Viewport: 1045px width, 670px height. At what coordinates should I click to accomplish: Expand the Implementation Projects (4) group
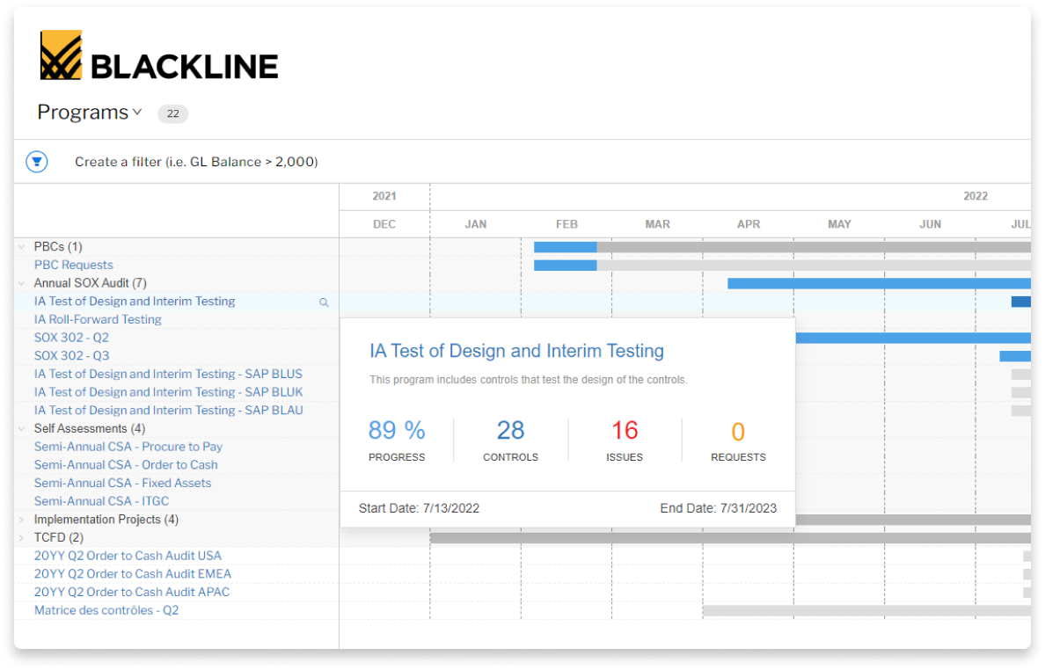click(x=22, y=520)
